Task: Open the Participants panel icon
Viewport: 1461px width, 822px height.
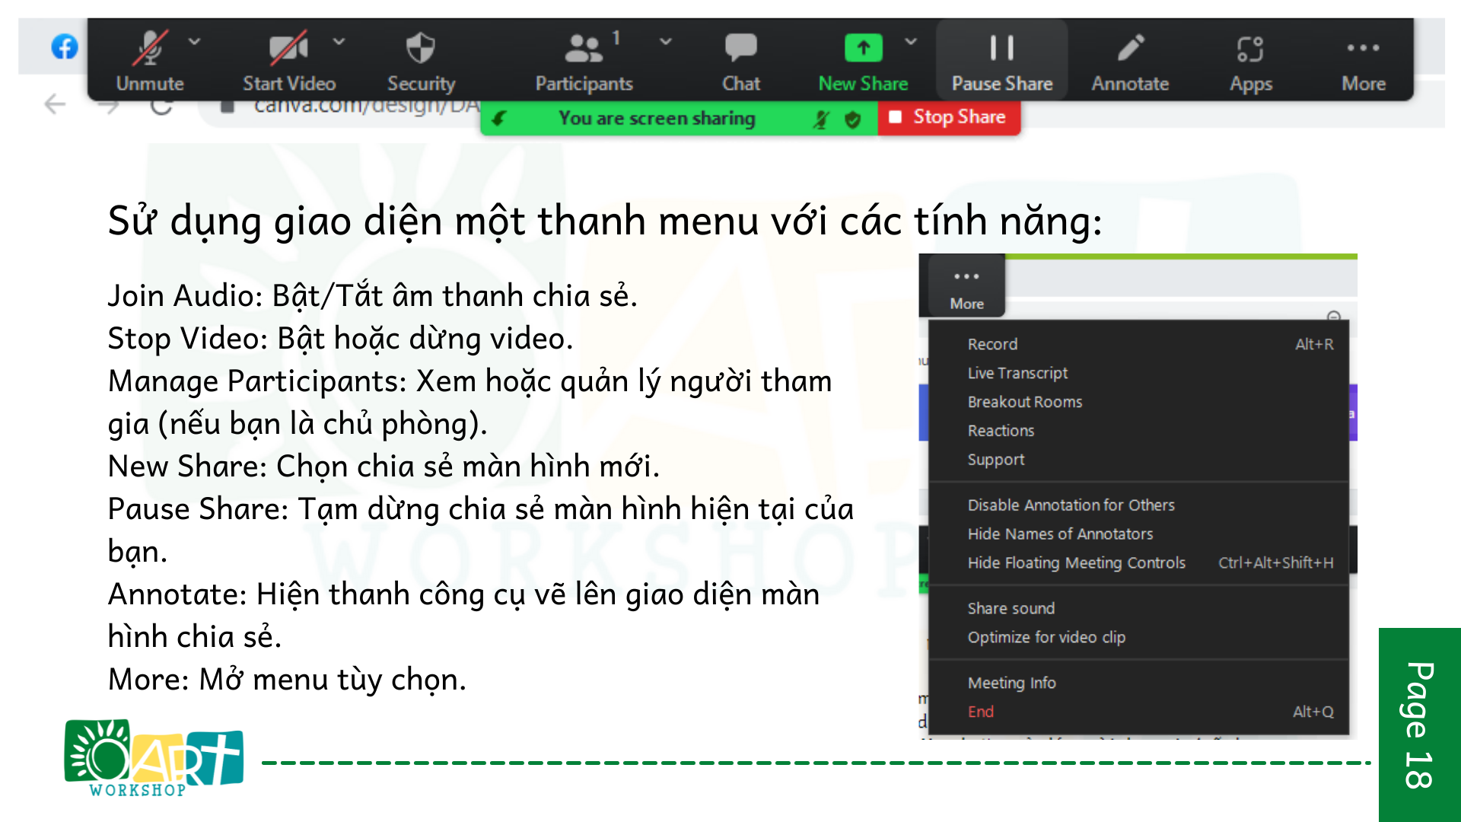Action: click(x=584, y=49)
